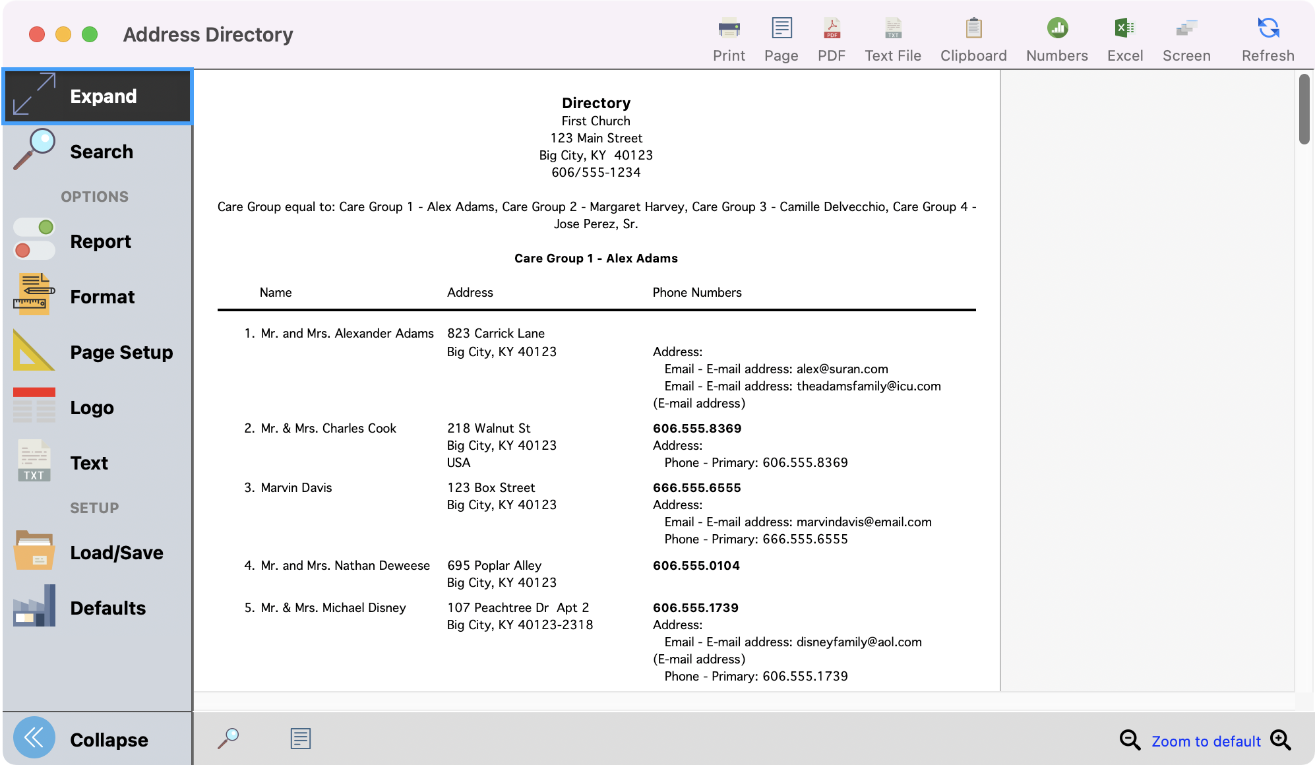The image size is (1315, 765).
Task: Toggle the Report options switch
Action: [x=34, y=240]
